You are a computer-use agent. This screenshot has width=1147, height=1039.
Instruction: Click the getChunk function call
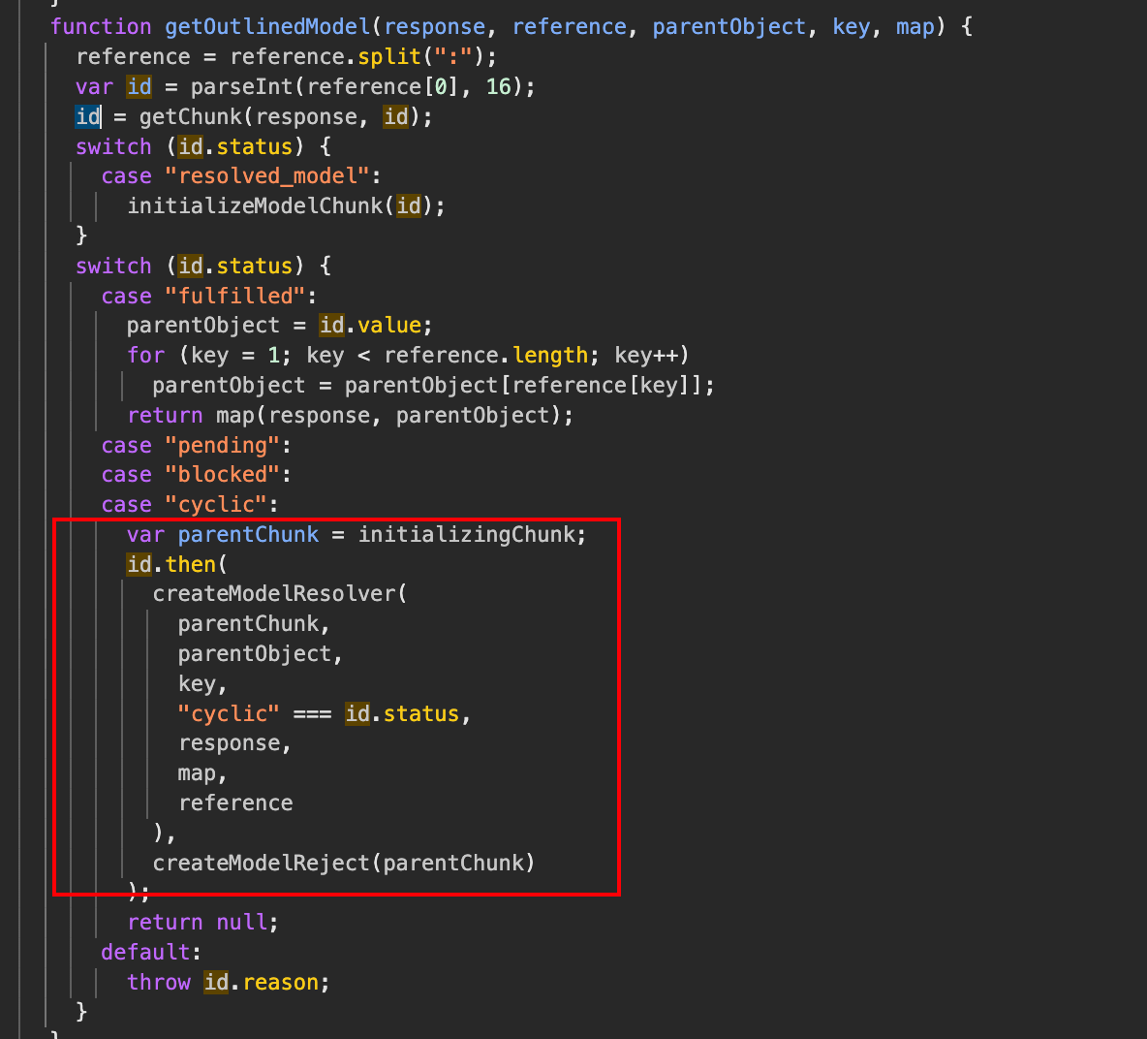tap(190, 116)
